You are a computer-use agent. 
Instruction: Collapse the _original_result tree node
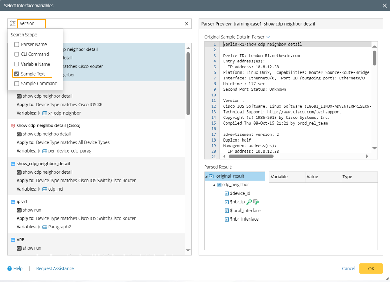(206, 176)
